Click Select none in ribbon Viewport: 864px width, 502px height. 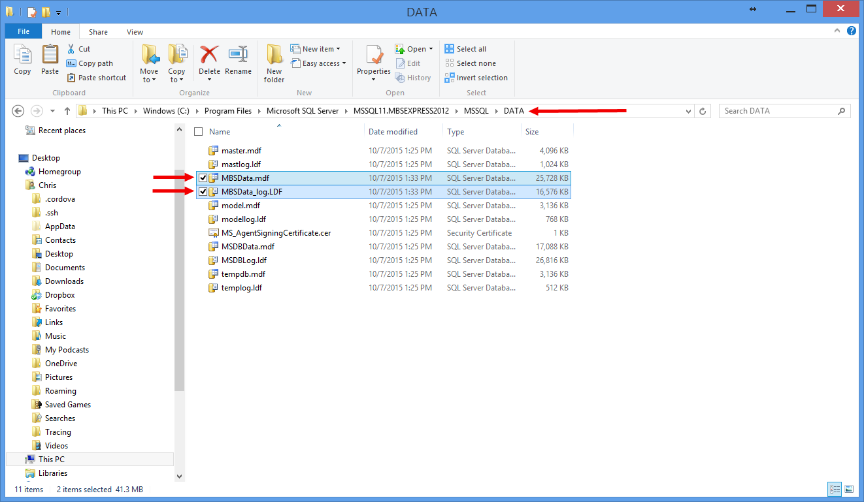click(x=470, y=63)
